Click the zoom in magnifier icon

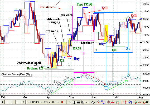109,102
